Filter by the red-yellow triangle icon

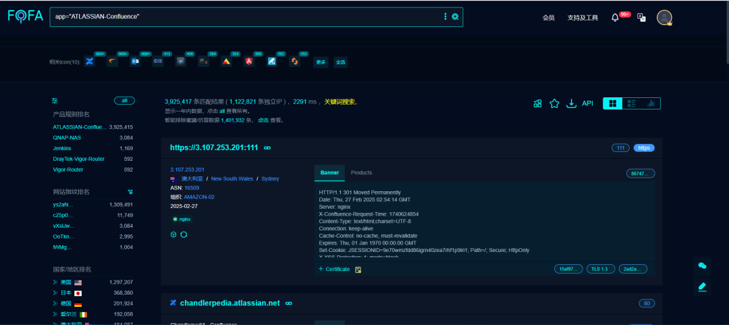(x=226, y=61)
